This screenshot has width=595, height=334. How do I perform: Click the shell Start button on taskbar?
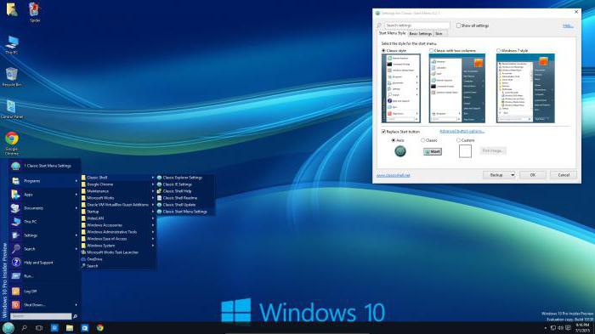coord(8,328)
